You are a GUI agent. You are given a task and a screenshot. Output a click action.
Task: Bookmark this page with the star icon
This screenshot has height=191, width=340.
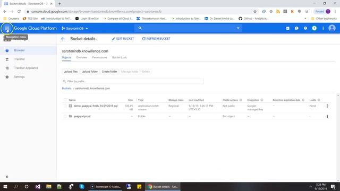coord(255,11)
